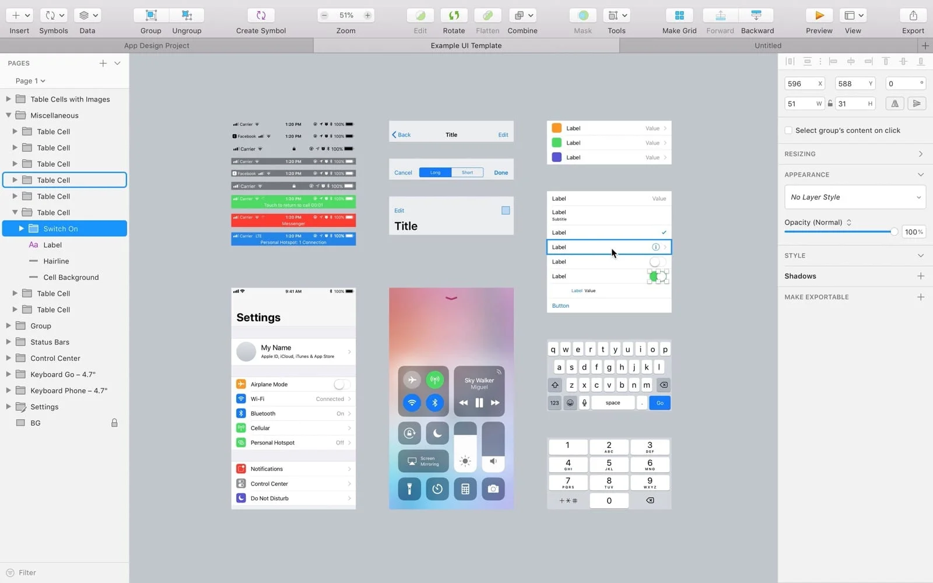
Task: Click the Make Grid icon
Action: 679,15
